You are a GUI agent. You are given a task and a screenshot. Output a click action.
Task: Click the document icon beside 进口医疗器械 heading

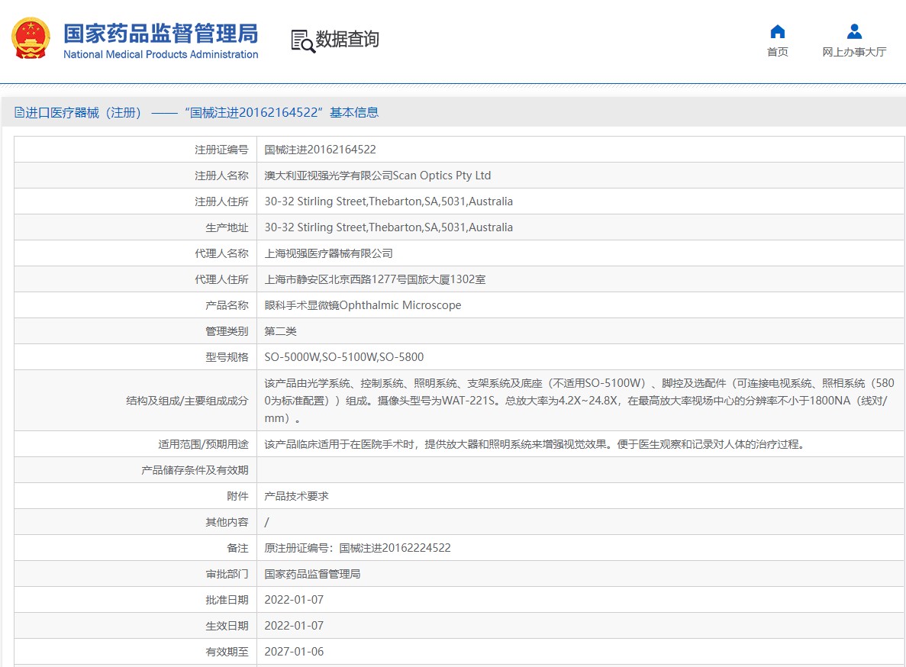click(20, 113)
